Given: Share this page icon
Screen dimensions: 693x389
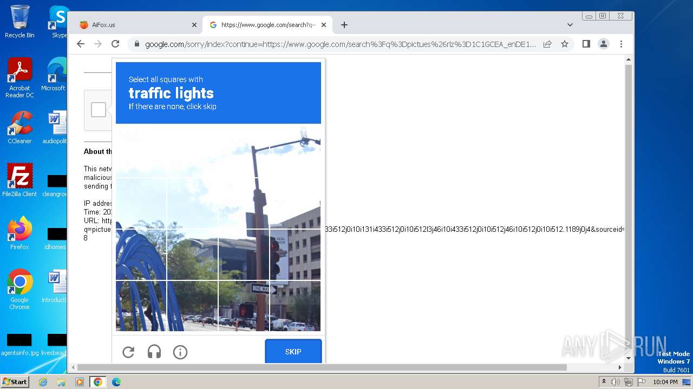Looking at the screenshot, I should coord(547,44).
